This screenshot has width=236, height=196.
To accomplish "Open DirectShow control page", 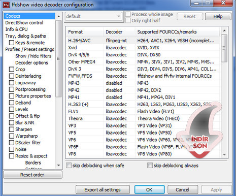I will coord(24,23).
